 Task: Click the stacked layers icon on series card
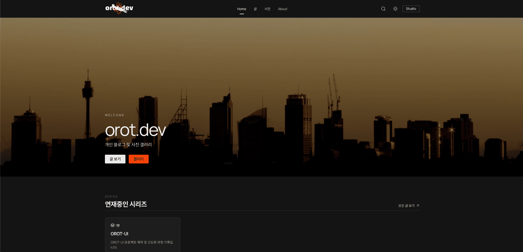(113, 225)
